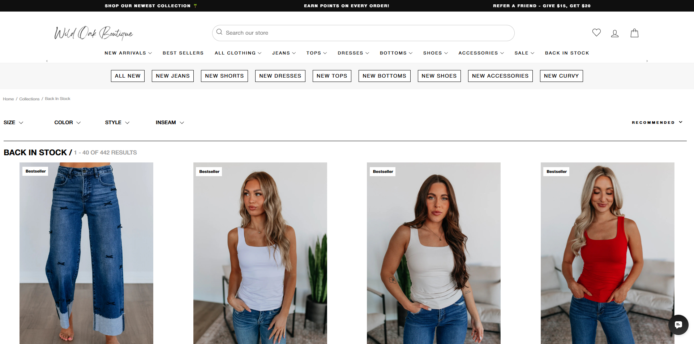The width and height of the screenshot is (694, 344).
Task: Click the red tank top product photo
Action: coord(607,253)
